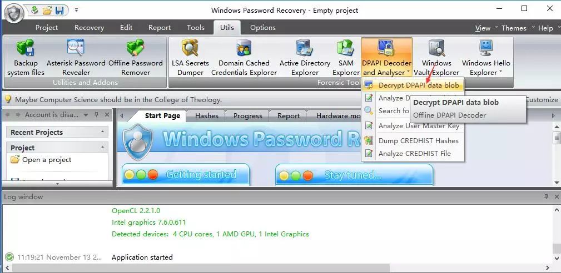Switch to the Hashes tab
Viewport: 561px width, 273px height.
207,115
